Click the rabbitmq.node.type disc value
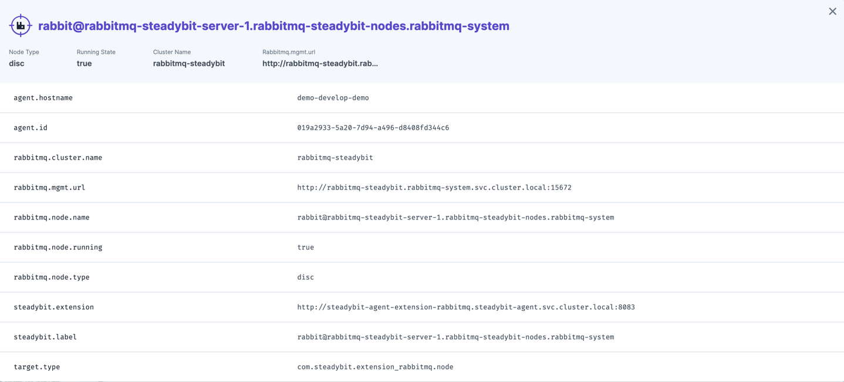 point(305,277)
